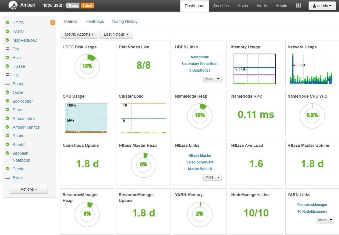Screen dimensions: 339x235
Task: Expand the Last 1 hour time range
Action: click(116, 34)
